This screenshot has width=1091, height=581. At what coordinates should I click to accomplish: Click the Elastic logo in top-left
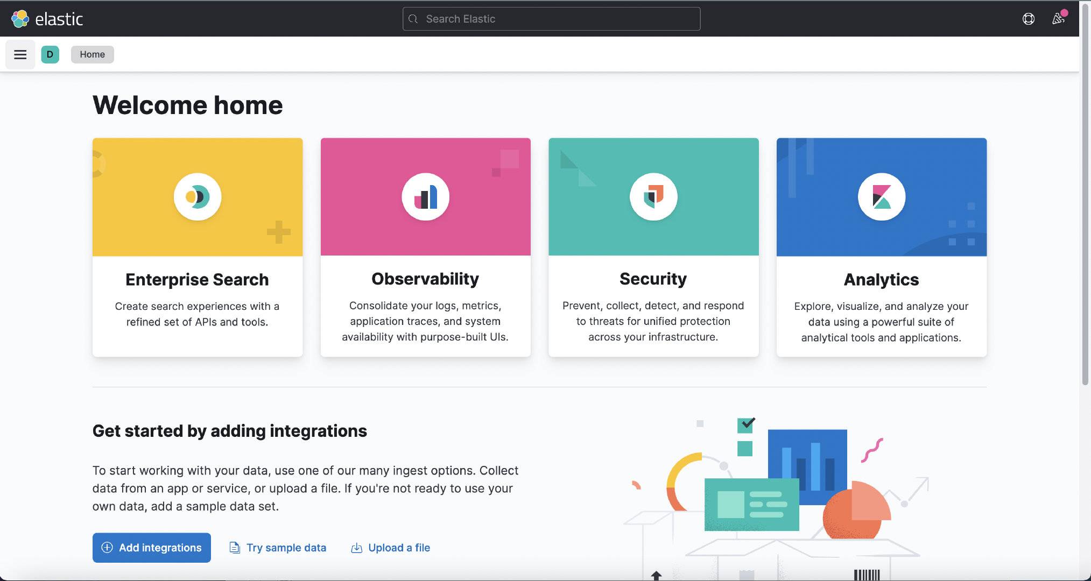pos(47,19)
